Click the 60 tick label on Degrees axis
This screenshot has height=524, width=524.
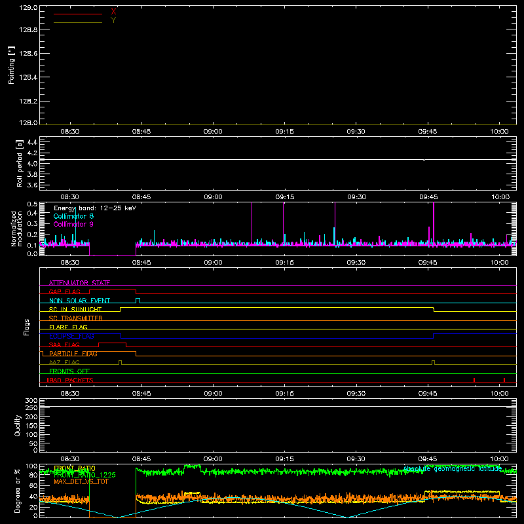coord(33,485)
